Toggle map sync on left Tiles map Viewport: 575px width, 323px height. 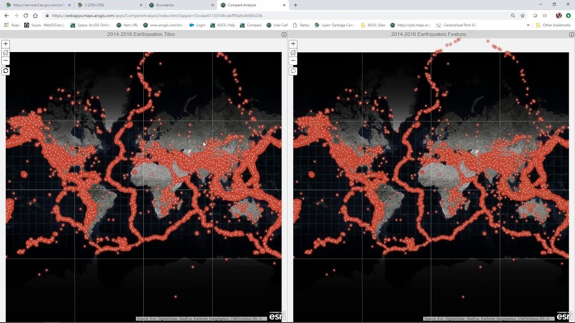[5, 71]
